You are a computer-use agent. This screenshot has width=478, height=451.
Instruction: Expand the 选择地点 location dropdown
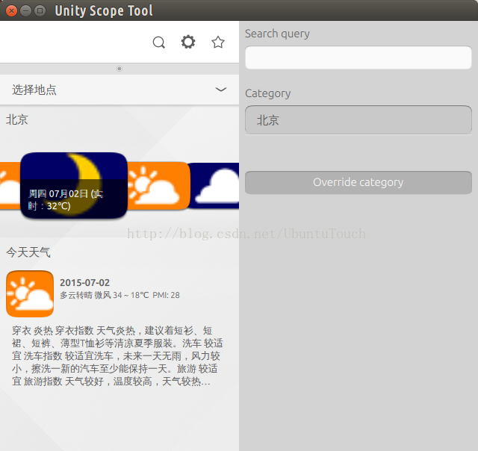click(119, 90)
